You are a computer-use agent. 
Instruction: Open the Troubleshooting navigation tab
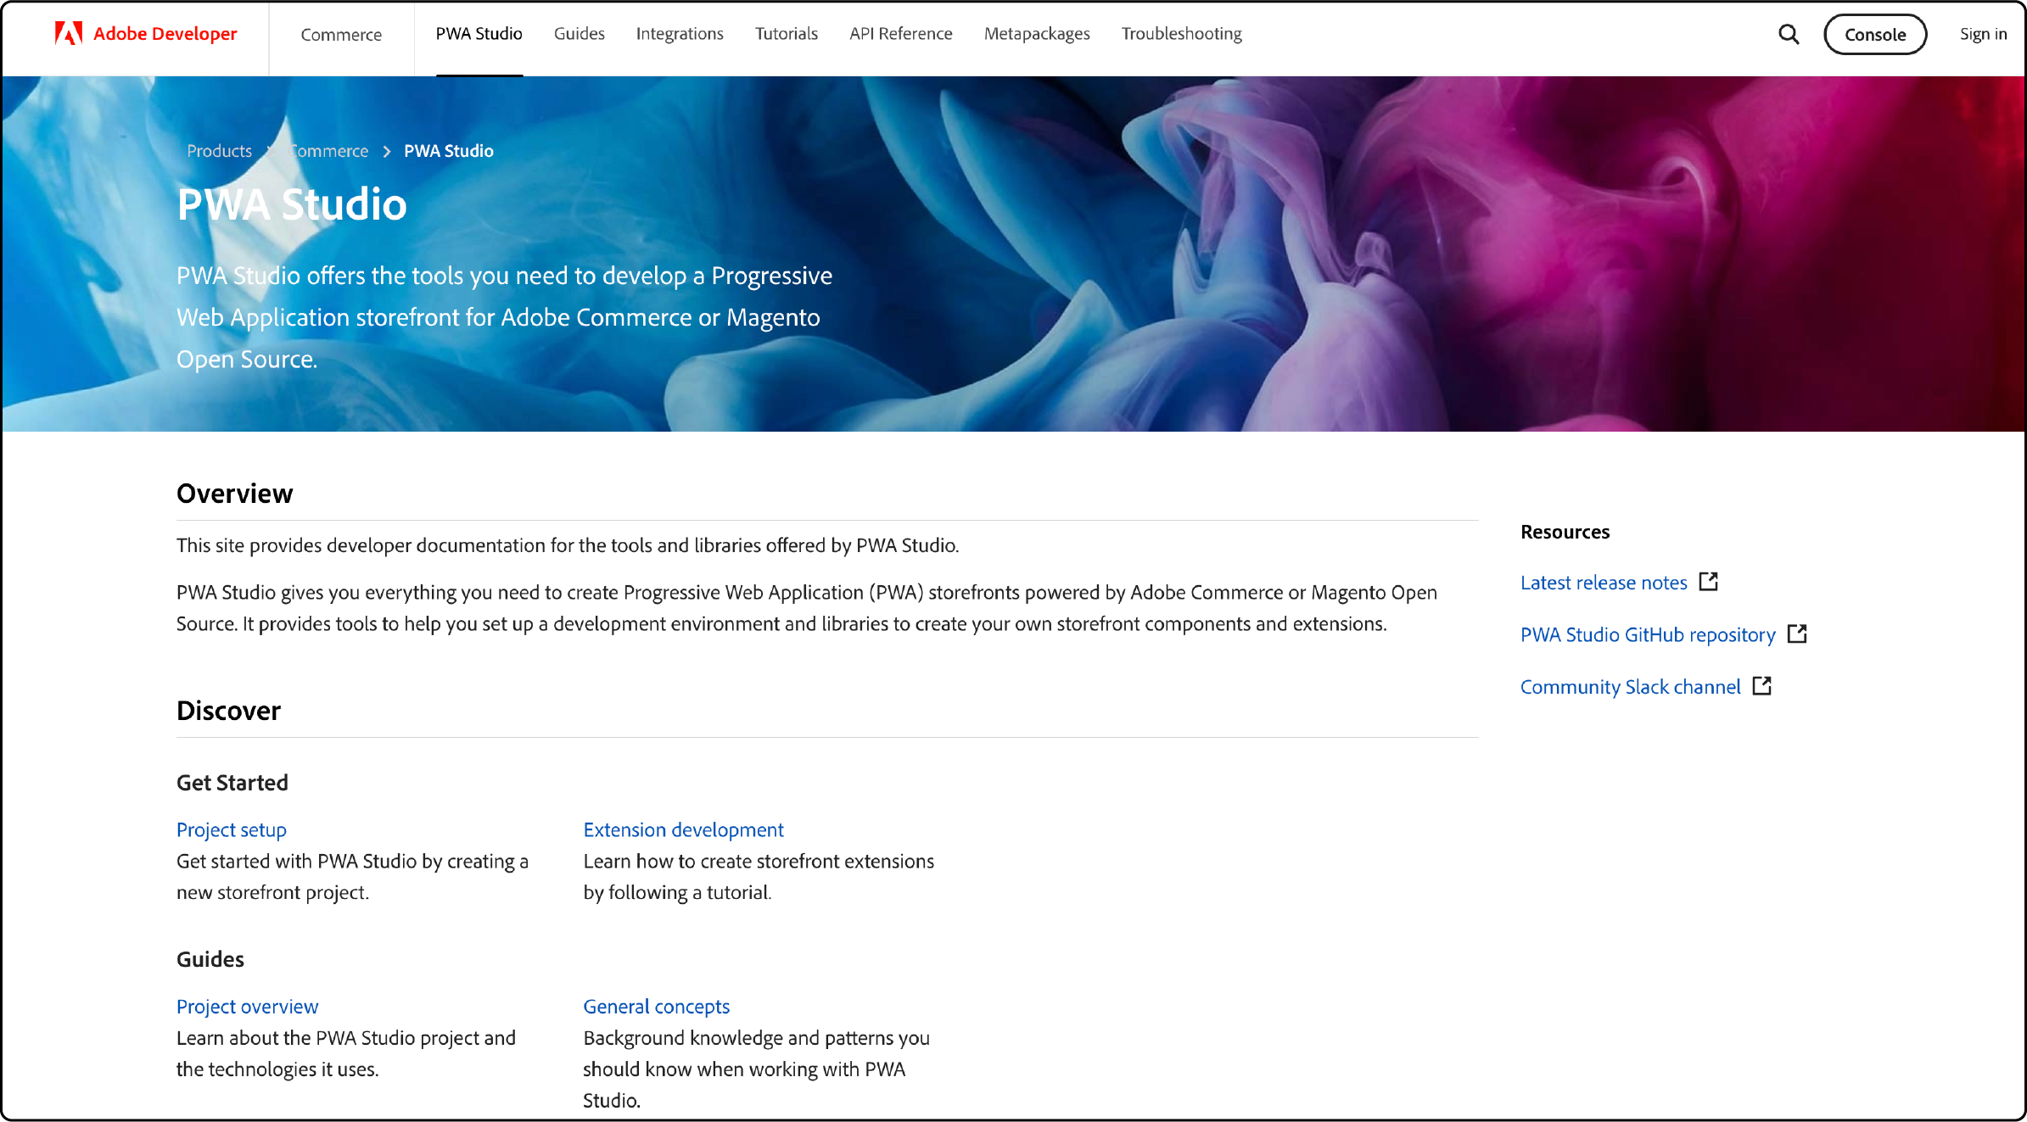pyautogui.click(x=1182, y=34)
